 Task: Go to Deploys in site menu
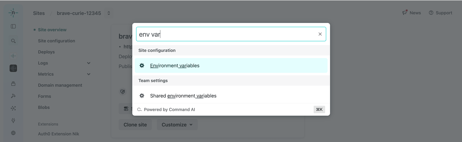[x=46, y=52]
